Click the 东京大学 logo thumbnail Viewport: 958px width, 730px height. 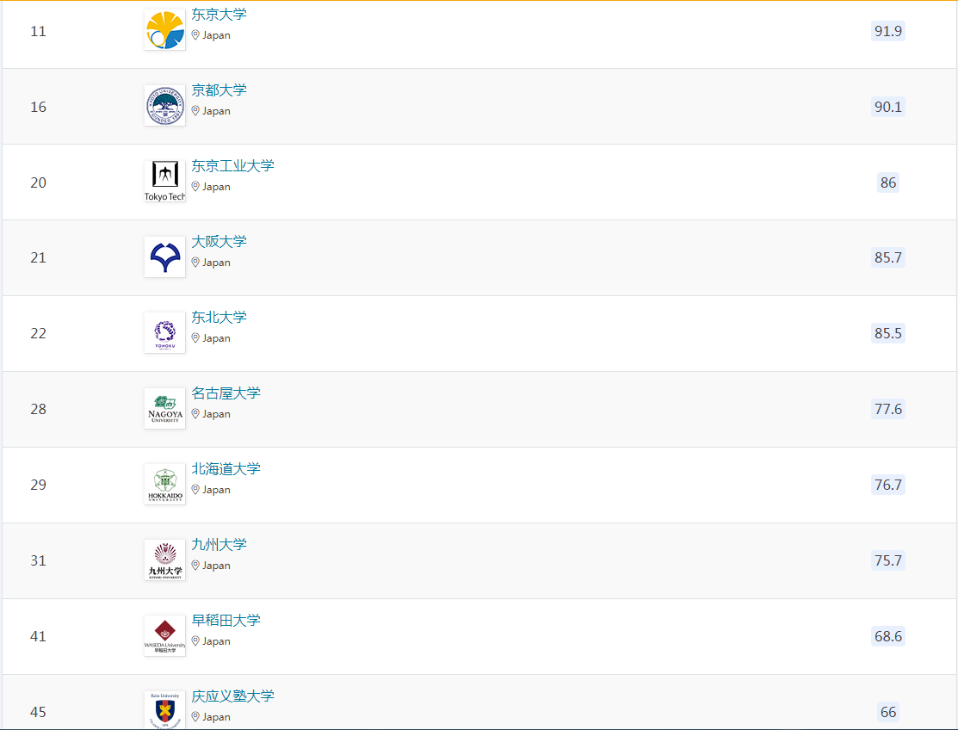tap(165, 30)
